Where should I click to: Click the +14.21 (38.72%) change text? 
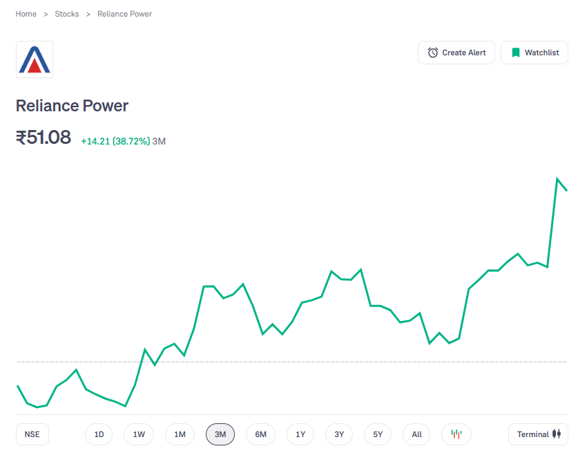pyautogui.click(x=115, y=141)
